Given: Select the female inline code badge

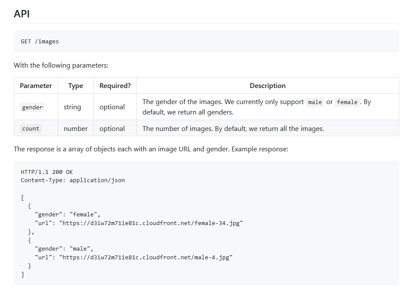Looking at the screenshot, I should (x=347, y=102).
